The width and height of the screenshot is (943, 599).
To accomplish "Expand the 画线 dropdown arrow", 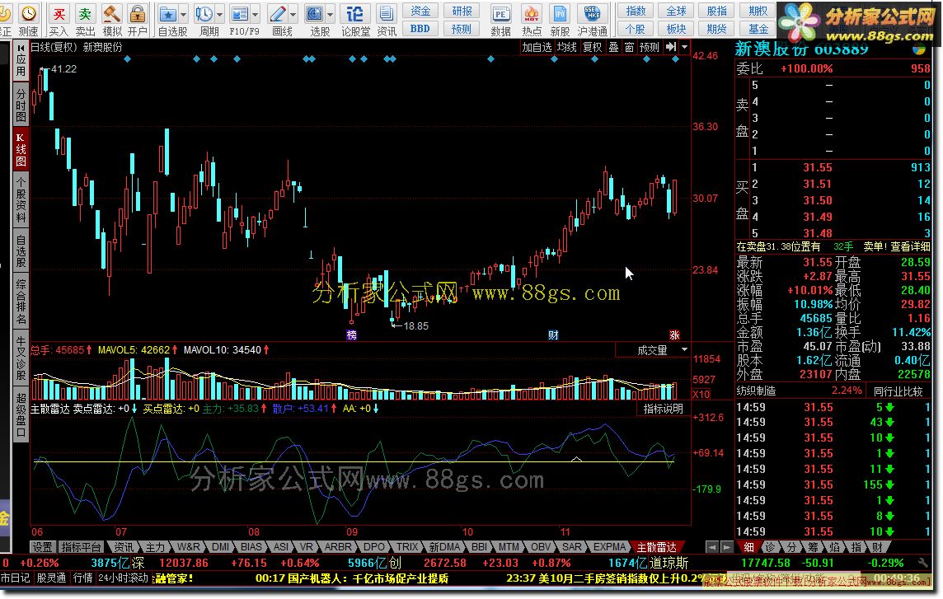I will (x=293, y=13).
